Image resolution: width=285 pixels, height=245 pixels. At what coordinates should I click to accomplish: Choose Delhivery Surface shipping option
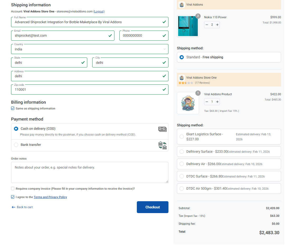182,152
